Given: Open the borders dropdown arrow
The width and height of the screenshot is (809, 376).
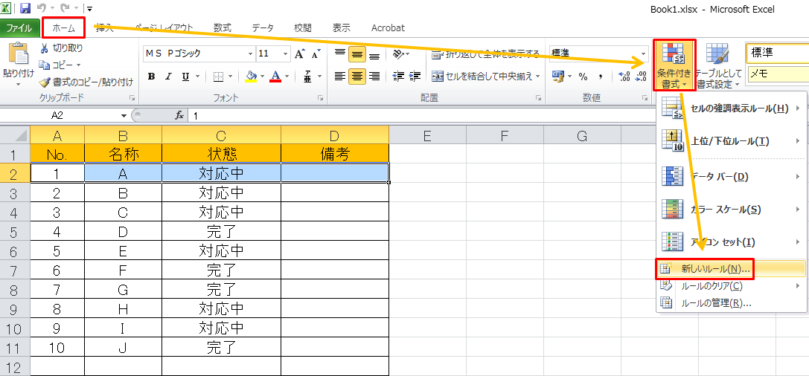Looking at the screenshot, I should point(230,77).
